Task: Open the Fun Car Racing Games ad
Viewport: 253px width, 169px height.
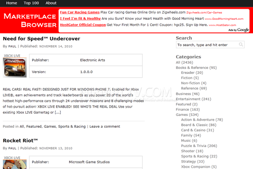Action: coord(80,12)
